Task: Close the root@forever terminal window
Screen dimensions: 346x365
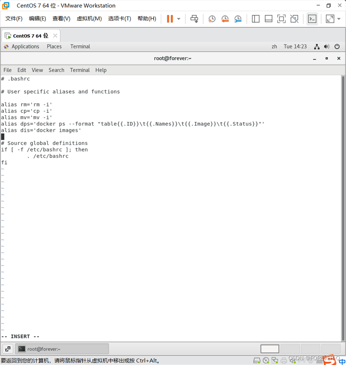Action: tap(339, 58)
